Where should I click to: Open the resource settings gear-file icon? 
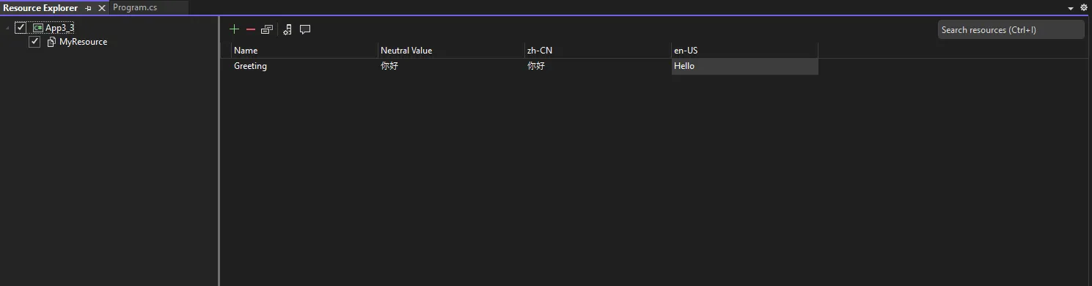(x=287, y=29)
